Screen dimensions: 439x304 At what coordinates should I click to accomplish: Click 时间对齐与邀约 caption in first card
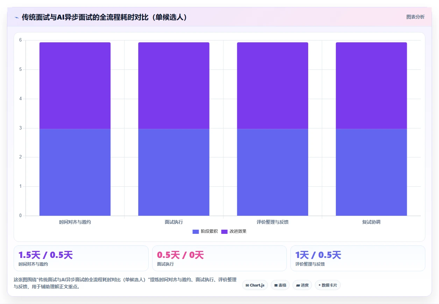pyautogui.click(x=33, y=264)
